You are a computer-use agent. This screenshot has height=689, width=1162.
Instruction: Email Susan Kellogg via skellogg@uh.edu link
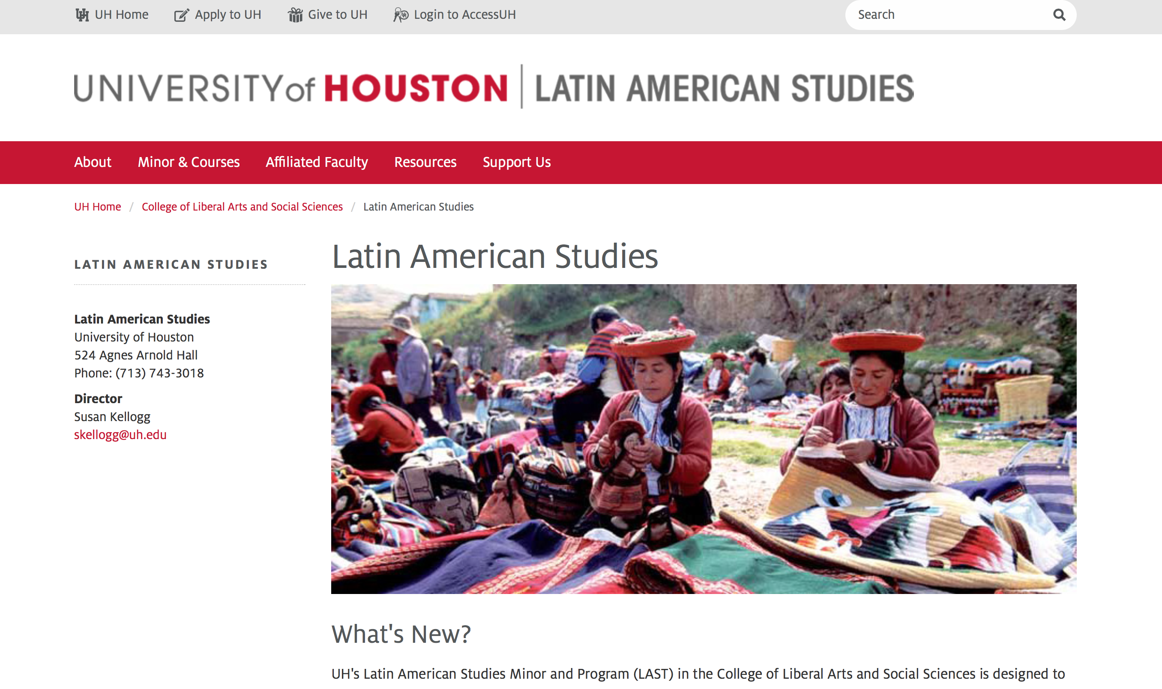point(120,434)
